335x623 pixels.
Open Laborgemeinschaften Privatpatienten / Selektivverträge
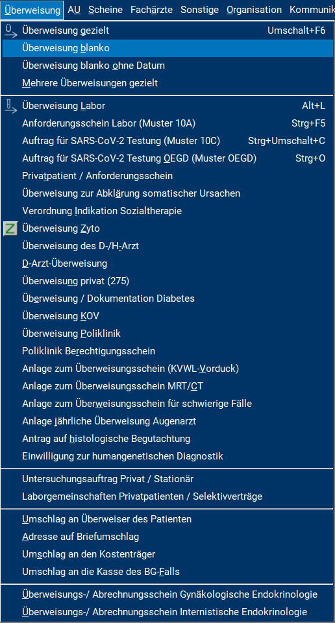click(x=167, y=496)
